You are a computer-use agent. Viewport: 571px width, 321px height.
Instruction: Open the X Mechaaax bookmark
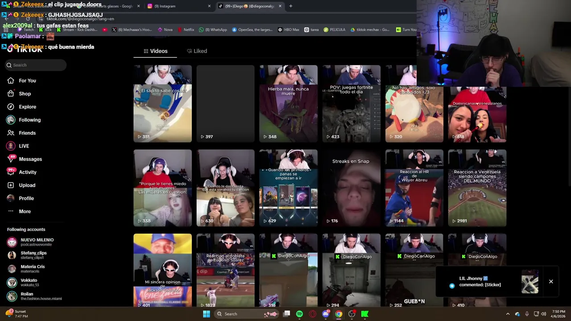(132, 30)
